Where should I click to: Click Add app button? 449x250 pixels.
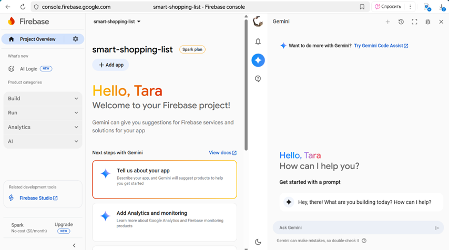(110, 65)
